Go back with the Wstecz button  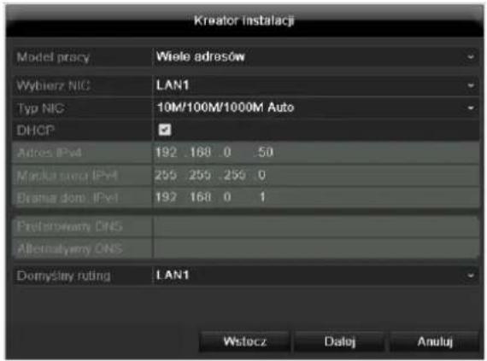[x=244, y=341]
